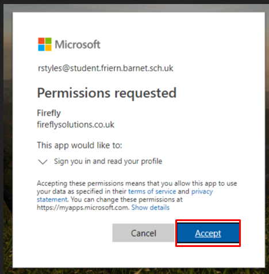
Task: Click the green square of Microsoft logo
Action: tap(48, 41)
